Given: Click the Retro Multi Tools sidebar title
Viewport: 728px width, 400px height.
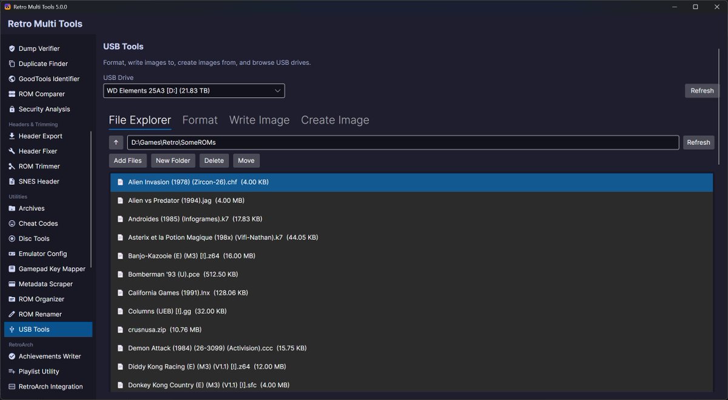Looking at the screenshot, I should click(x=45, y=24).
